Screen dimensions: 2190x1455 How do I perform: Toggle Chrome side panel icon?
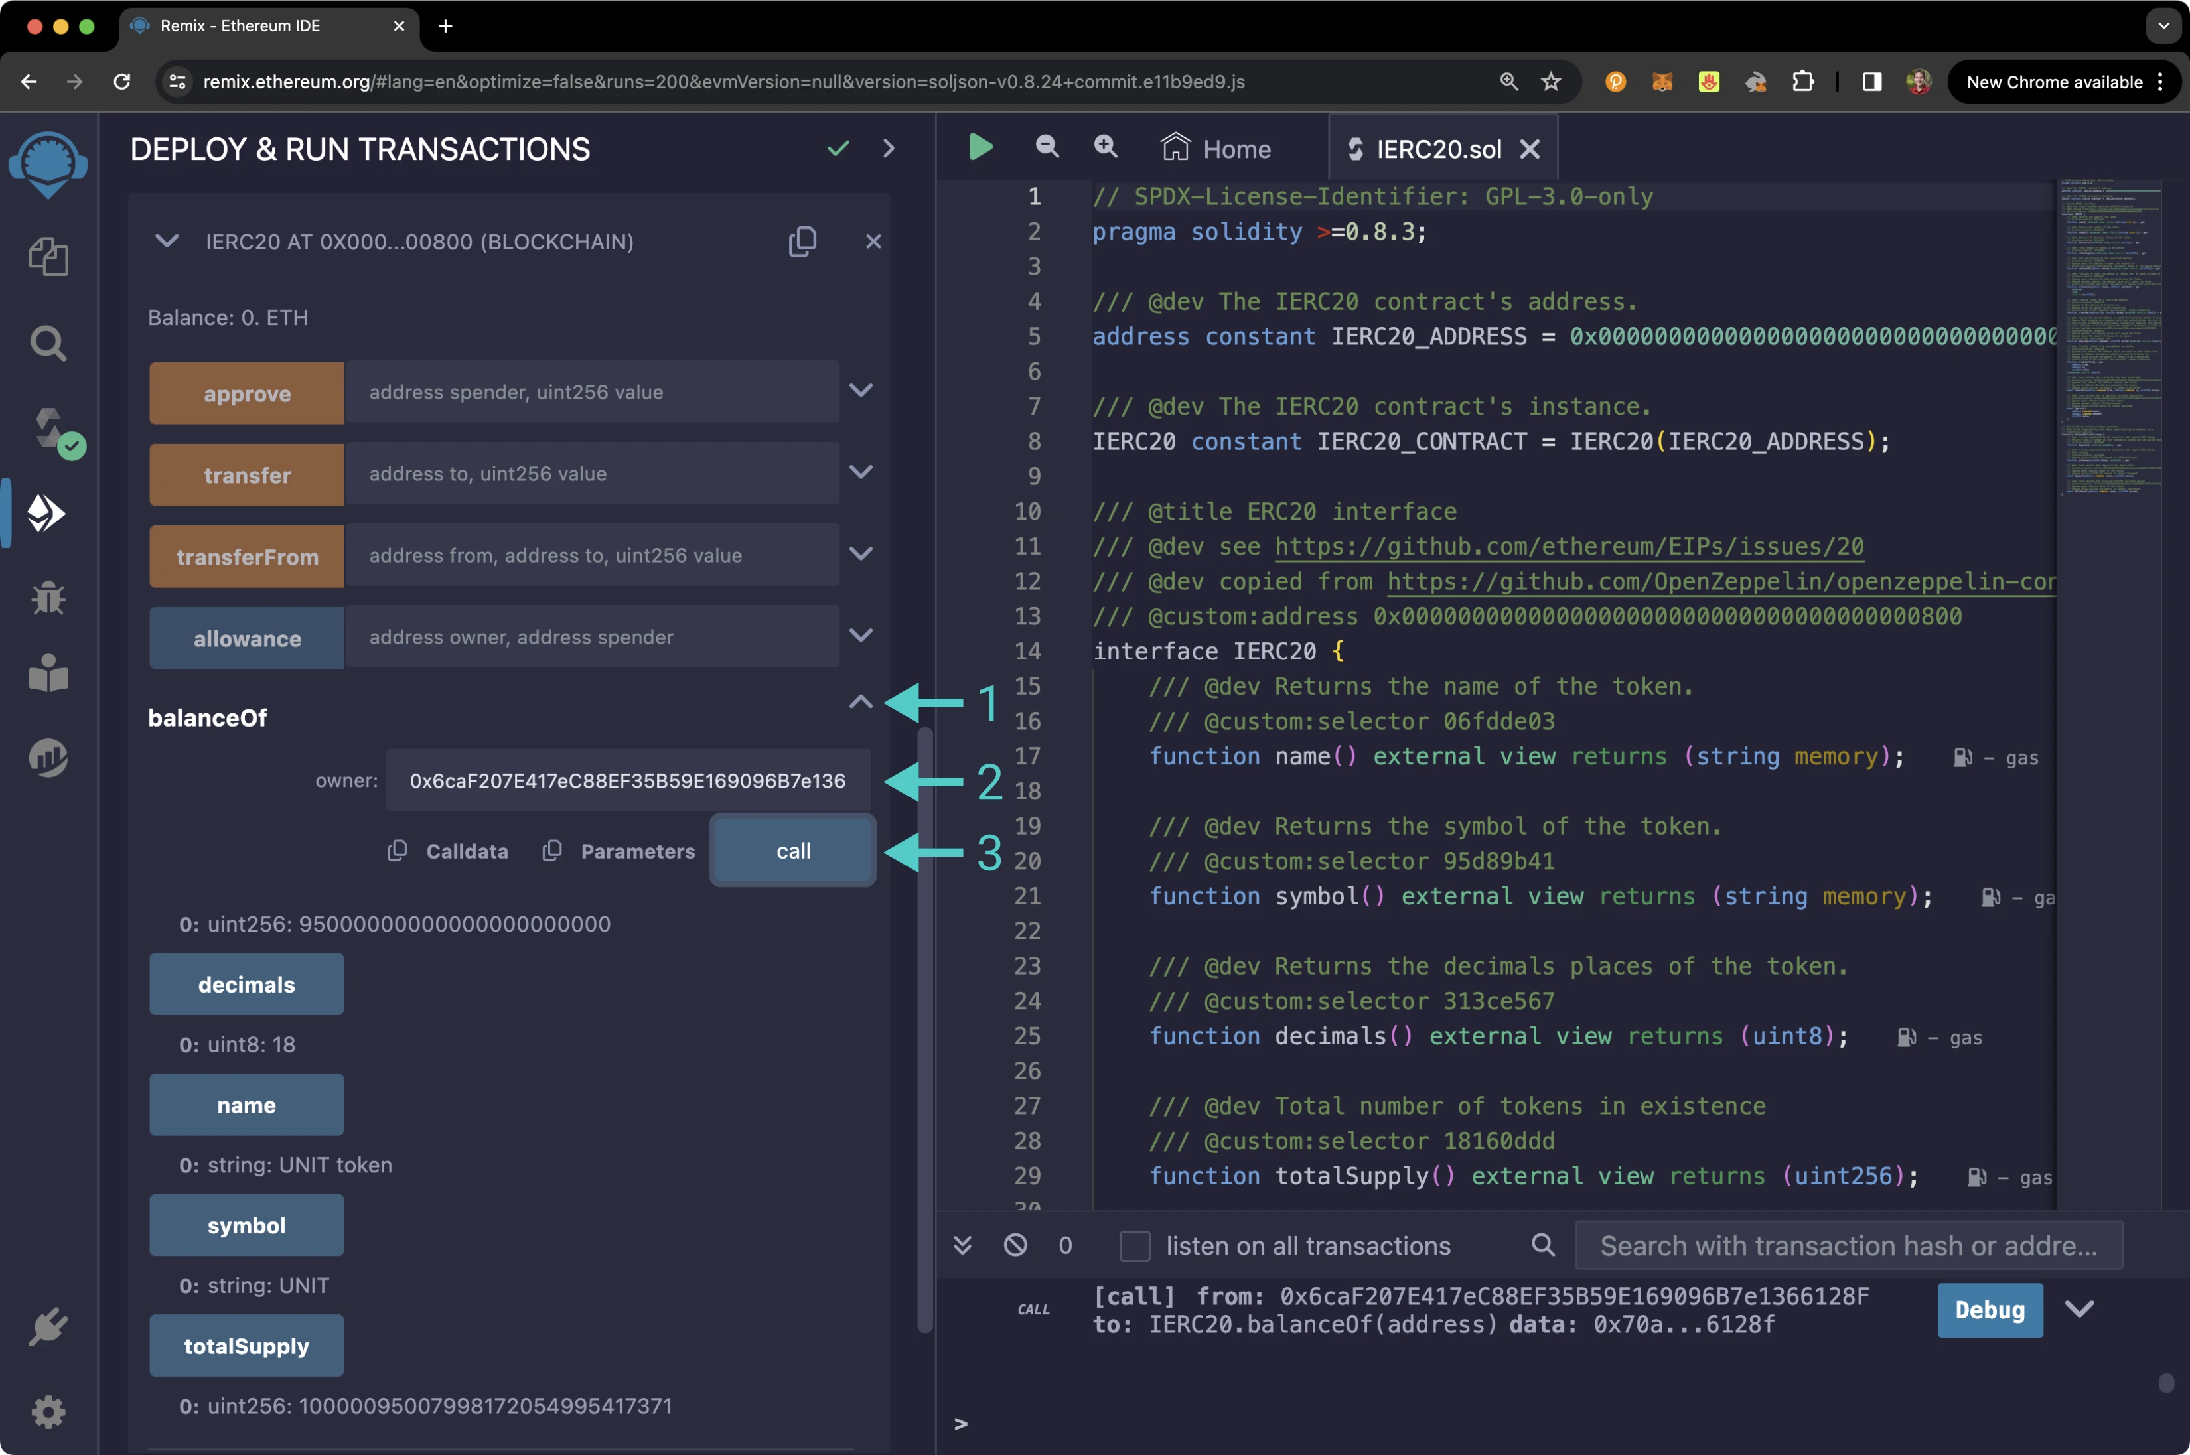(1871, 82)
